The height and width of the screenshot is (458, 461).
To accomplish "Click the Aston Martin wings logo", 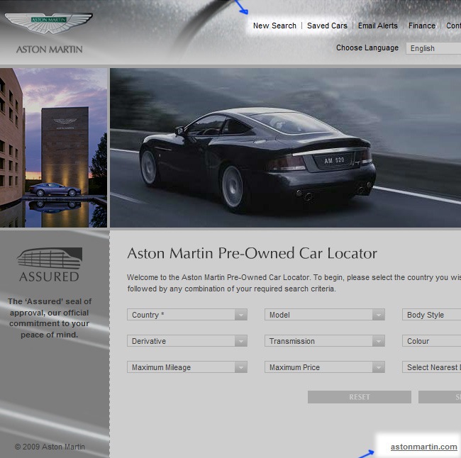I will pos(49,23).
